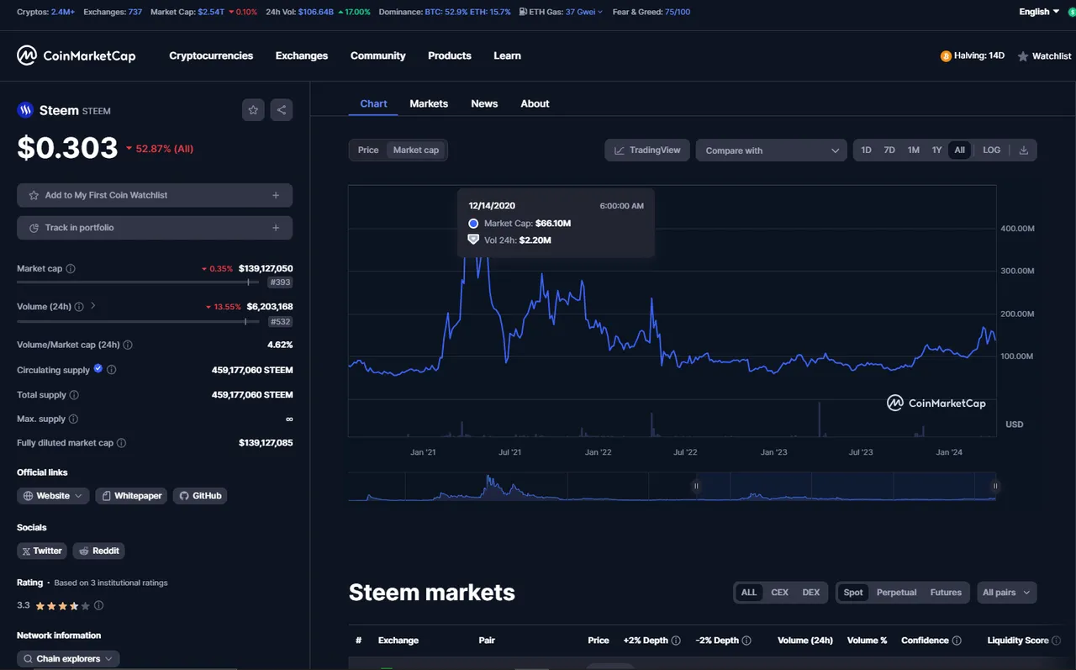
Task: Set chart range to 1M
Action: [x=913, y=150]
